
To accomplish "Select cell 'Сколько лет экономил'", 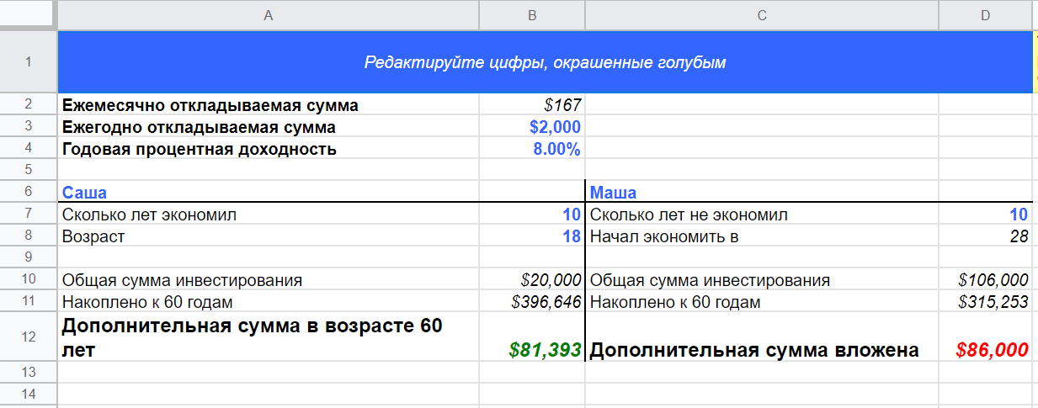I will coord(269,215).
